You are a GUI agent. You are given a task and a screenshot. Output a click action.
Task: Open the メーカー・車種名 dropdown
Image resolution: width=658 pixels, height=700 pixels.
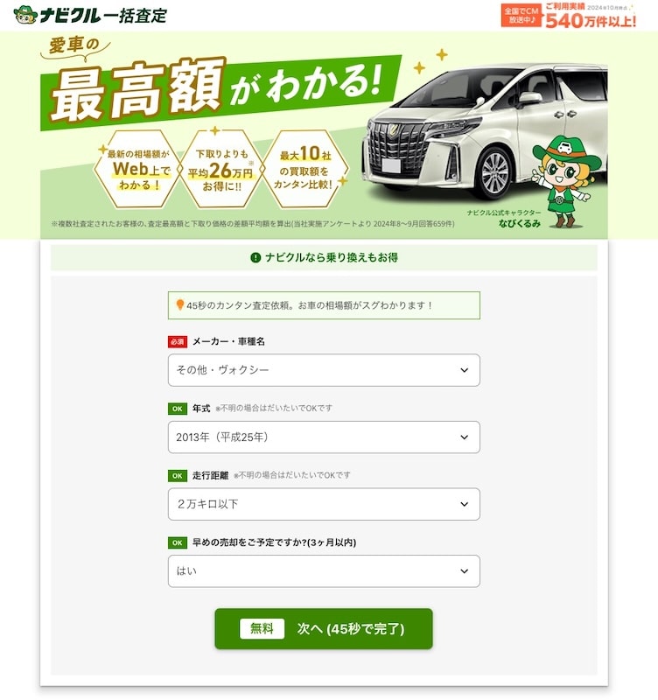click(x=324, y=370)
